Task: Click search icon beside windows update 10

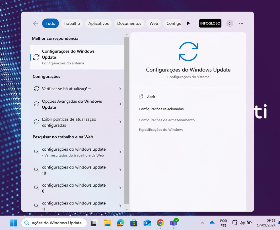Action: [x=36, y=170]
